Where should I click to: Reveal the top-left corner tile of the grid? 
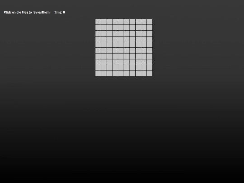click(98, 22)
